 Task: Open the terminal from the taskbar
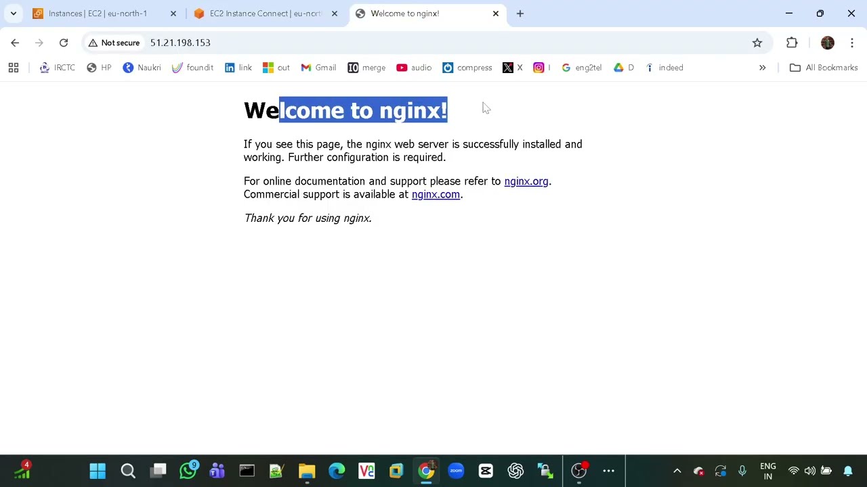(247, 471)
